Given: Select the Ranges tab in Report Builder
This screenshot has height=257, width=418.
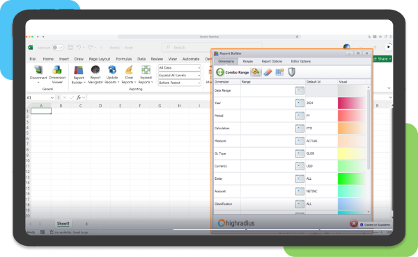Looking at the screenshot, I should (247, 61).
